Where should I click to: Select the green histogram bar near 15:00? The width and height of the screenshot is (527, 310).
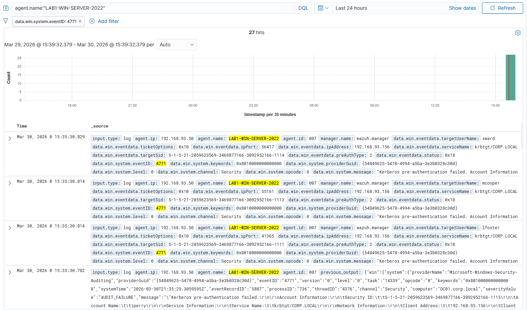[x=511, y=77]
